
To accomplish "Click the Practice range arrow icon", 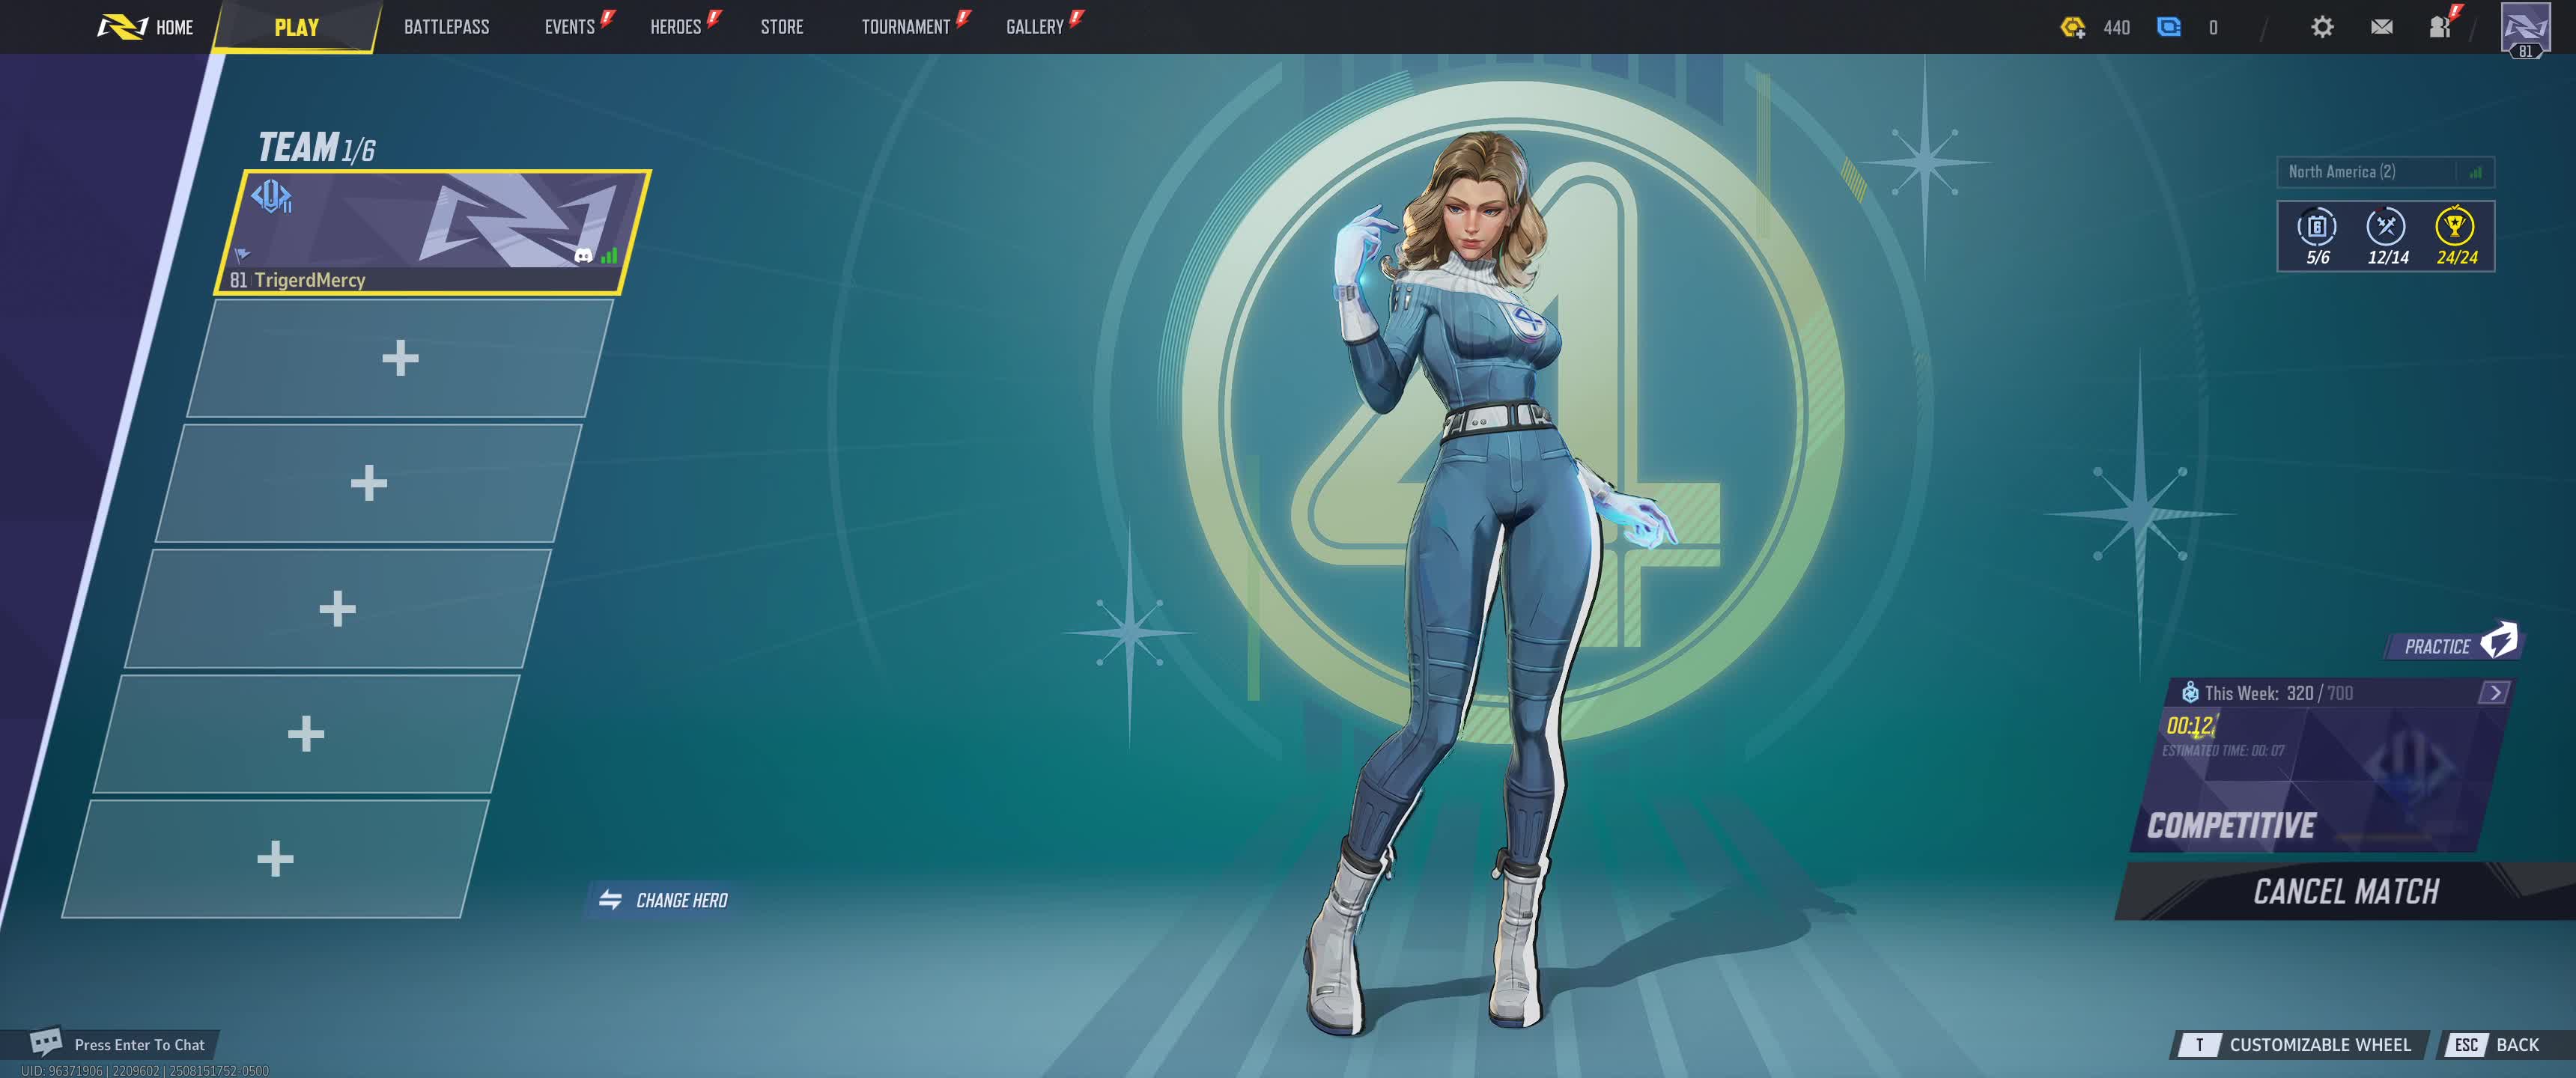I will (x=2499, y=640).
